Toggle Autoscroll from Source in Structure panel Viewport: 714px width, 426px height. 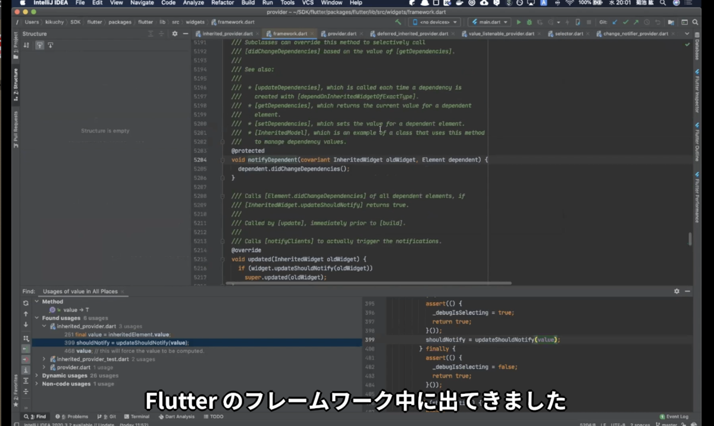51,45
